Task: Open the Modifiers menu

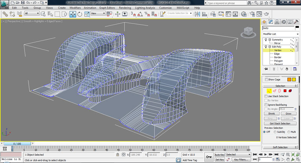Action: (x=75, y=8)
